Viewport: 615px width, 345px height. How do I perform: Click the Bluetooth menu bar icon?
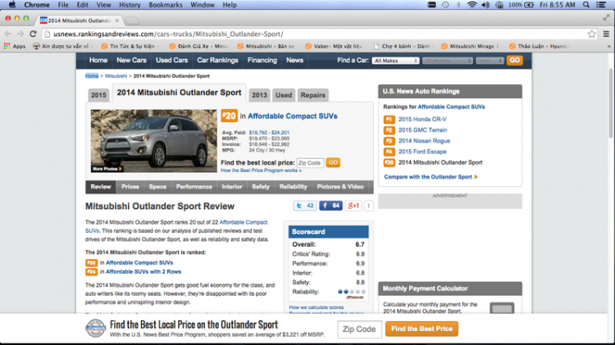[x=458, y=5]
